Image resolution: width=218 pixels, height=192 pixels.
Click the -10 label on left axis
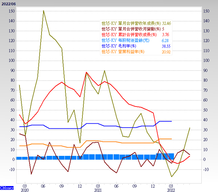pos(11,169)
